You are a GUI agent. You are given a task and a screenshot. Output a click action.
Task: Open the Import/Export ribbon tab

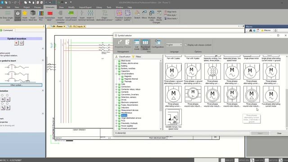pyautogui.click(x=85, y=7)
